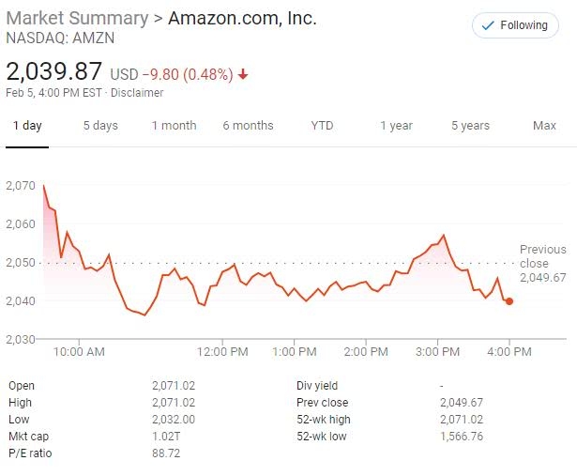The image size is (577, 476).
Task: Toggle the Following button
Action: pos(515,26)
